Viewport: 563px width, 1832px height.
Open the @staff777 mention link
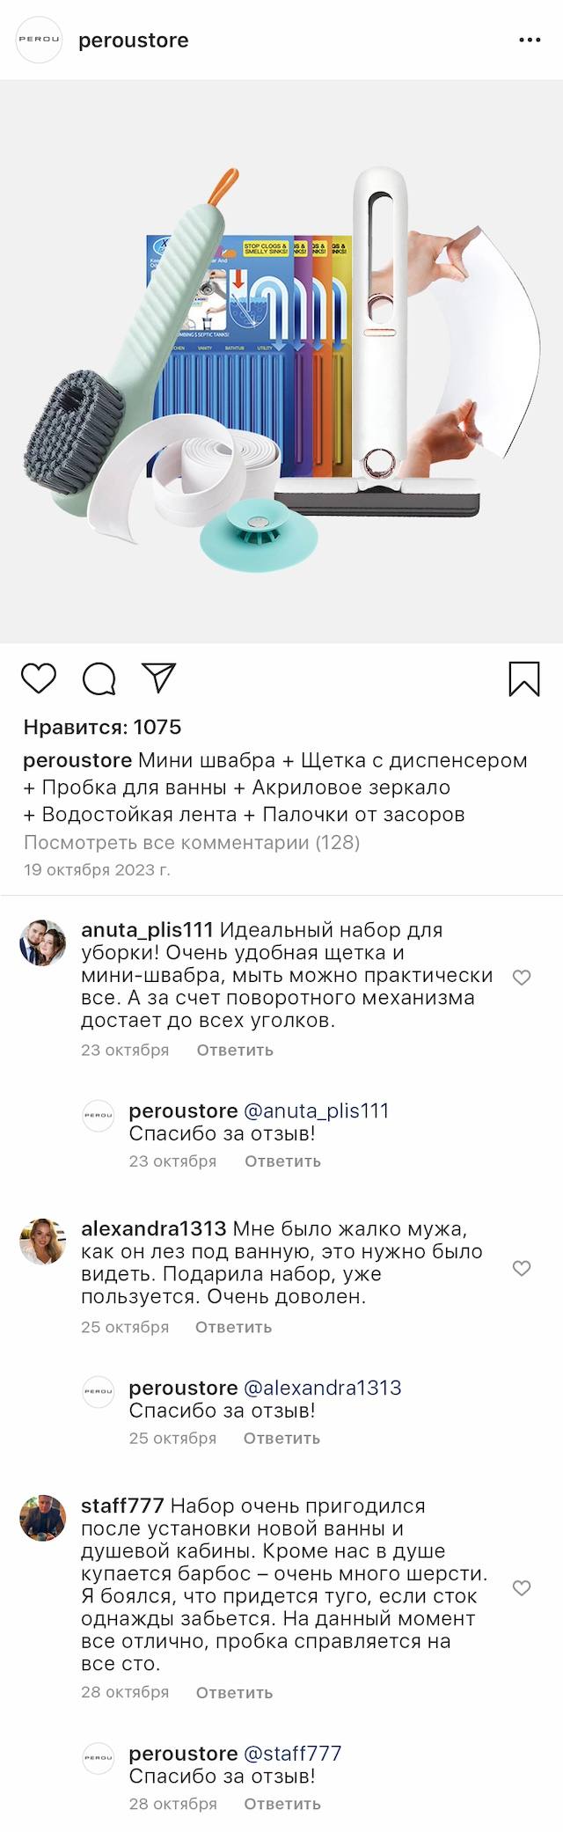tap(292, 1753)
